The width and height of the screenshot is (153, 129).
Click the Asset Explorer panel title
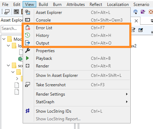(12, 20)
